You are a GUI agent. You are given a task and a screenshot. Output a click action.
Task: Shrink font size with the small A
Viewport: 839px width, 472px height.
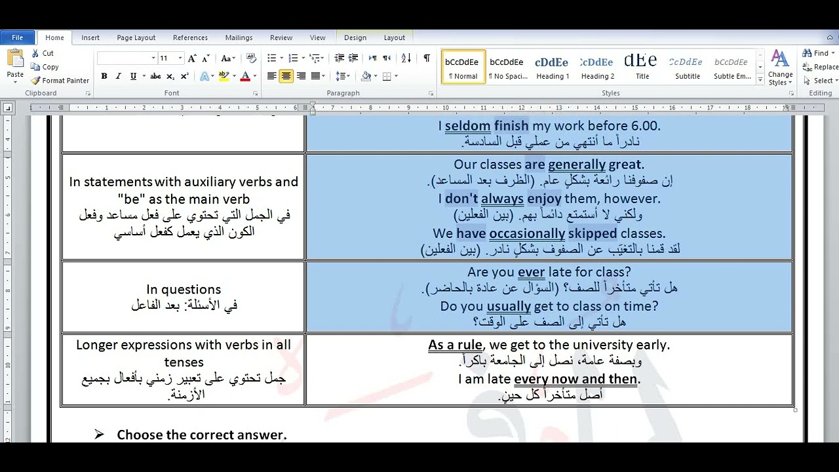pyautogui.click(x=205, y=58)
